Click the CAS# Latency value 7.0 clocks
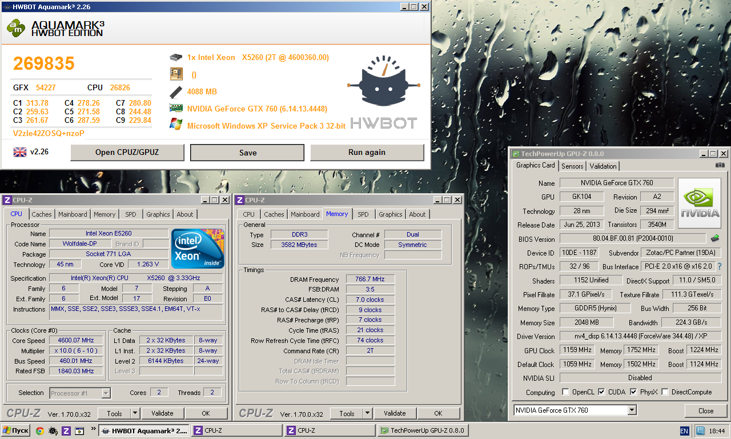Viewport: 731px width, 439px height. (x=370, y=300)
